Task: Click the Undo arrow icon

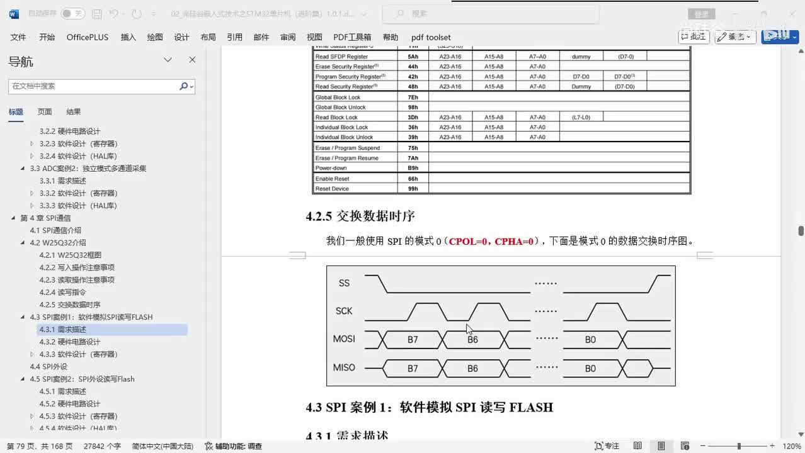Action: click(114, 14)
